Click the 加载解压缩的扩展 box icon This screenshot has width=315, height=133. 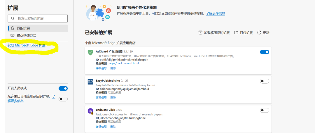click(x=200, y=33)
